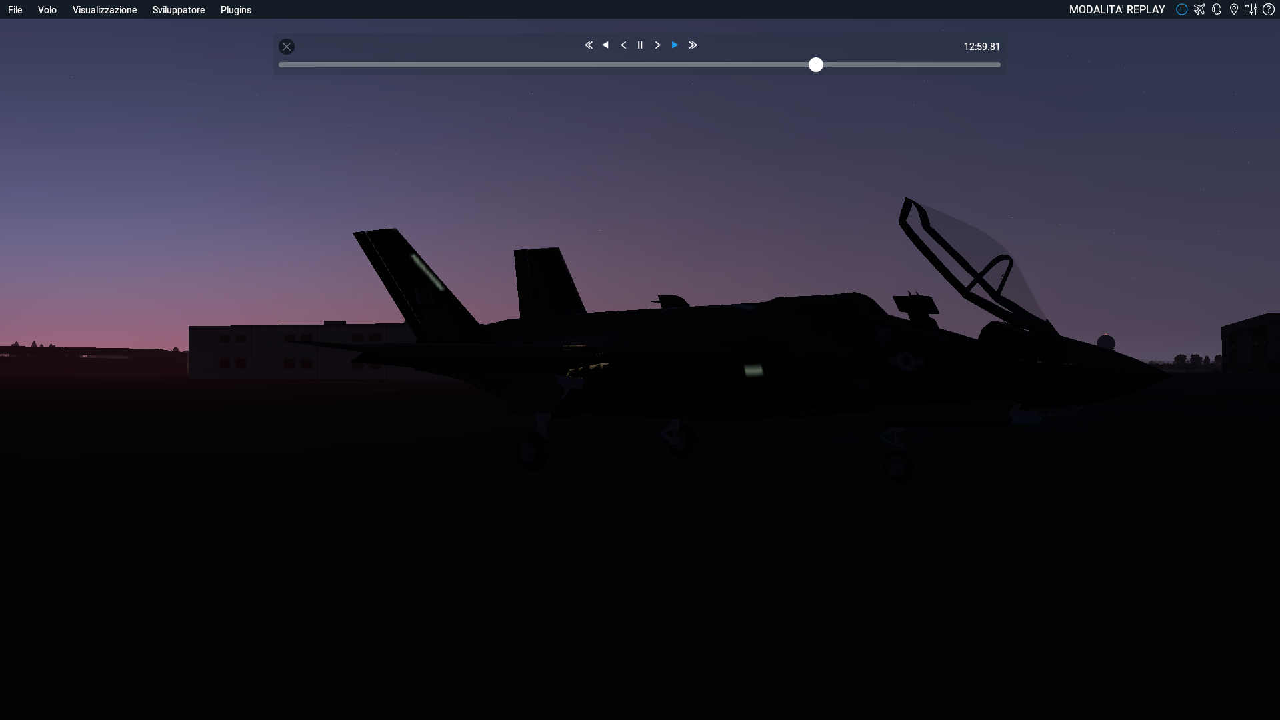
Task: Pause the replay playback
Action: click(x=640, y=45)
